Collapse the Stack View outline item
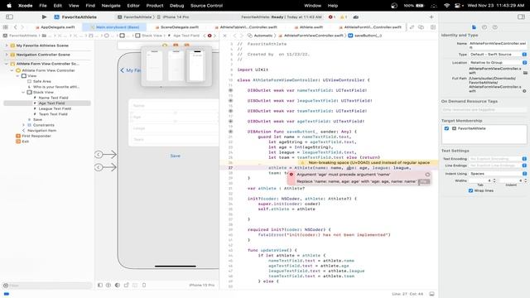This screenshot has height=298, width=530. coord(23,92)
